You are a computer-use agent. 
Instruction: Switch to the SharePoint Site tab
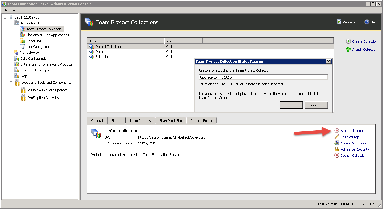click(170, 121)
